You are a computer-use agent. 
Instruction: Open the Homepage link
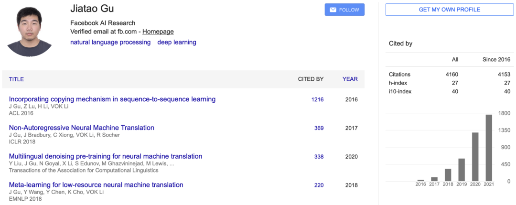click(x=158, y=32)
